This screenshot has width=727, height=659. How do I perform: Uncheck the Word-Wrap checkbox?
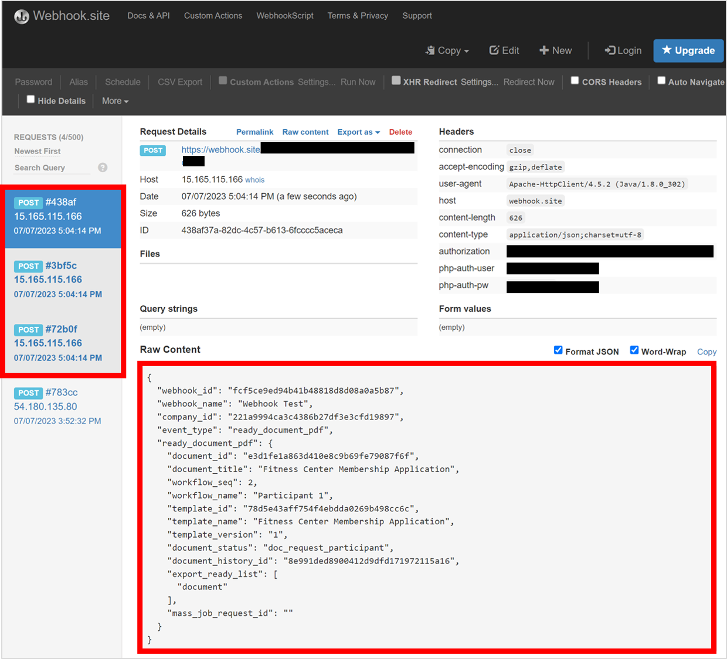pos(634,350)
